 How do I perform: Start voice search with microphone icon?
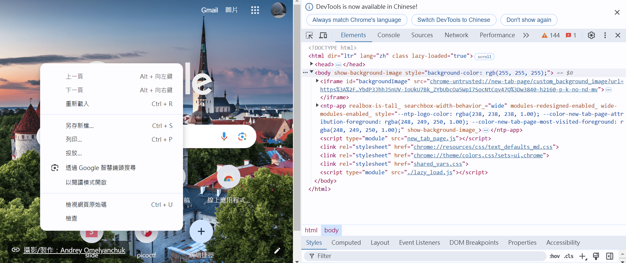(x=224, y=136)
